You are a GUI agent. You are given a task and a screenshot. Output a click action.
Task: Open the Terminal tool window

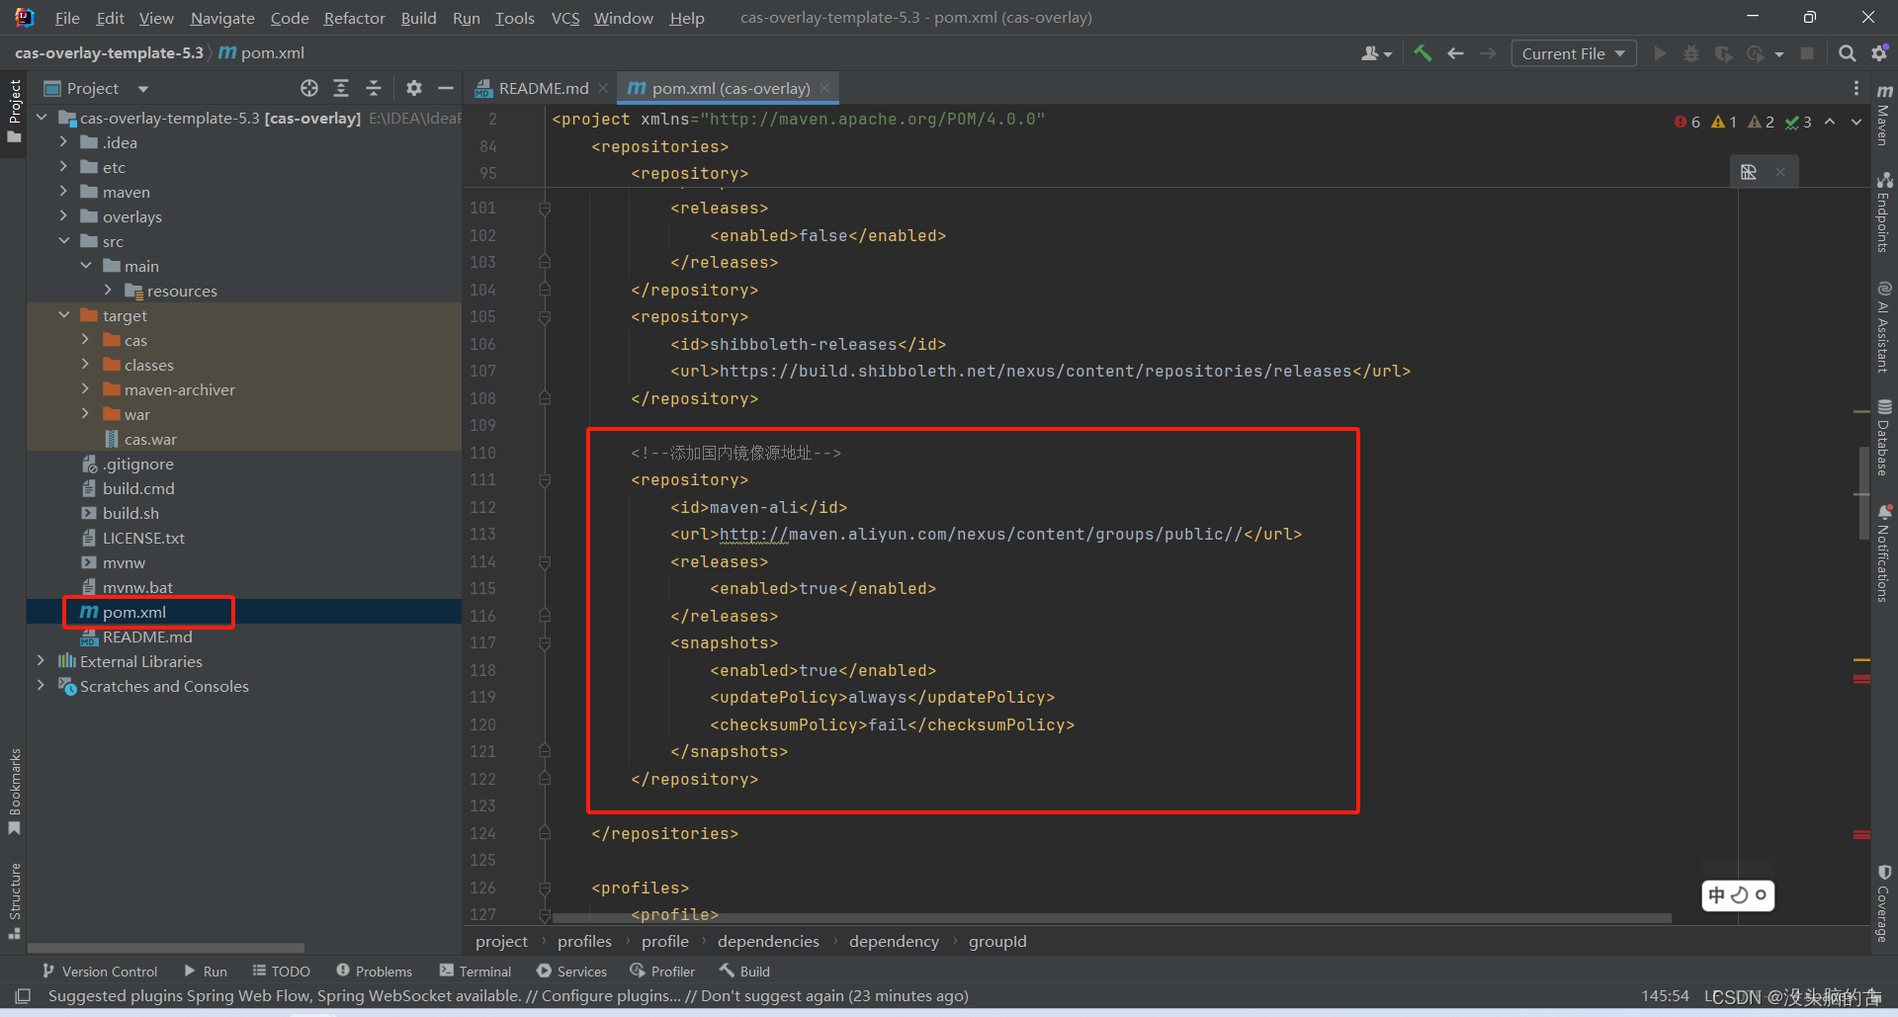pyautogui.click(x=475, y=972)
